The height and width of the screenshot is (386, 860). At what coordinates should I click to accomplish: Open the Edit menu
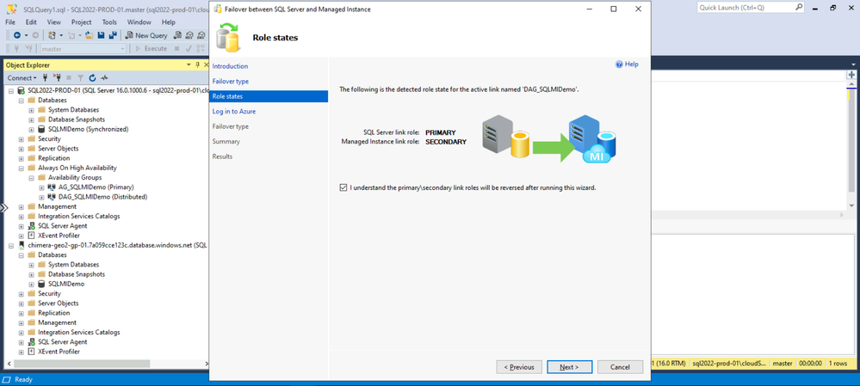(31, 21)
